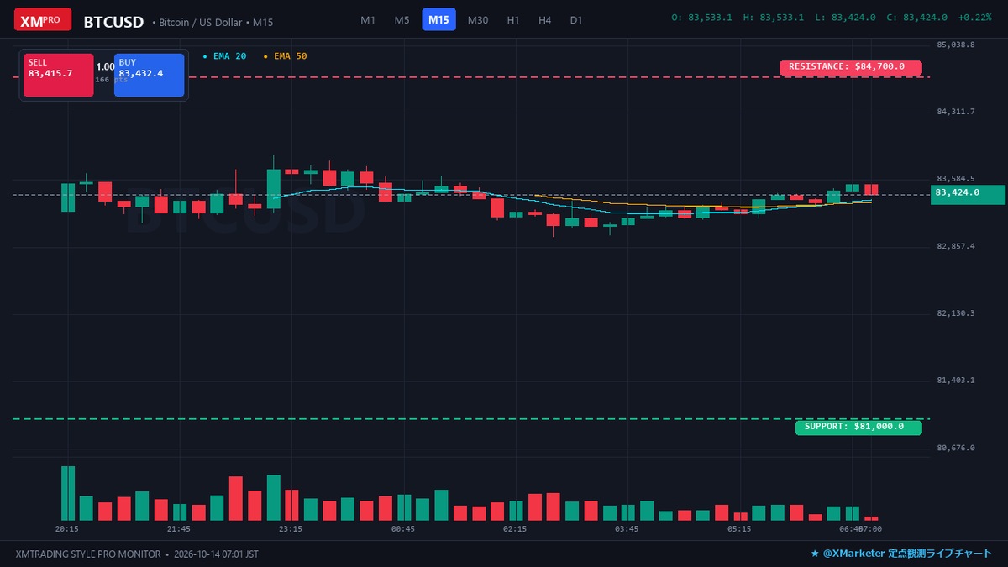Switch to the D1 daily timeframe

click(x=576, y=20)
